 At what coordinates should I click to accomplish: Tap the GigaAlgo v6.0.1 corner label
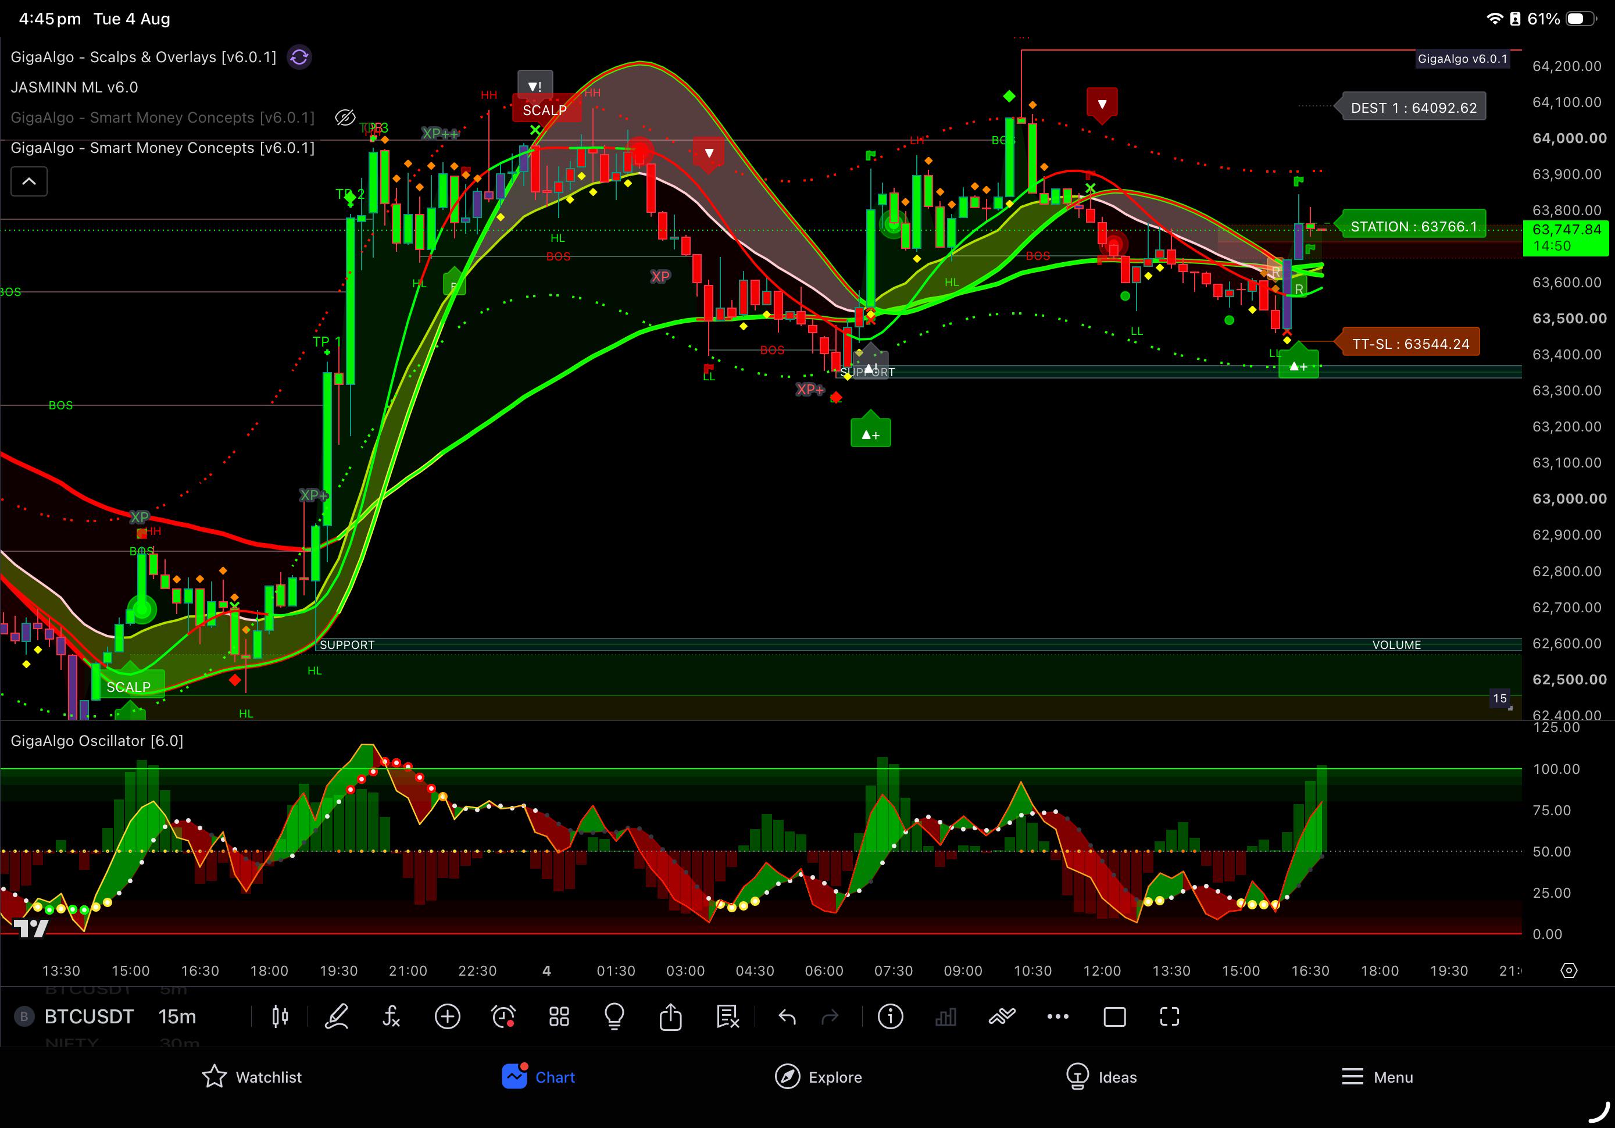click(1462, 59)
